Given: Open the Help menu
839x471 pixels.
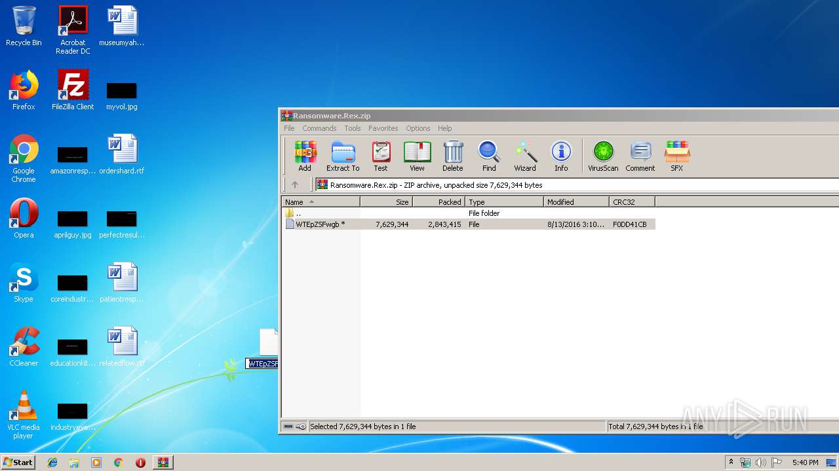Looking at the screenshot, I should pyautogui.click(x=445, y=128).
